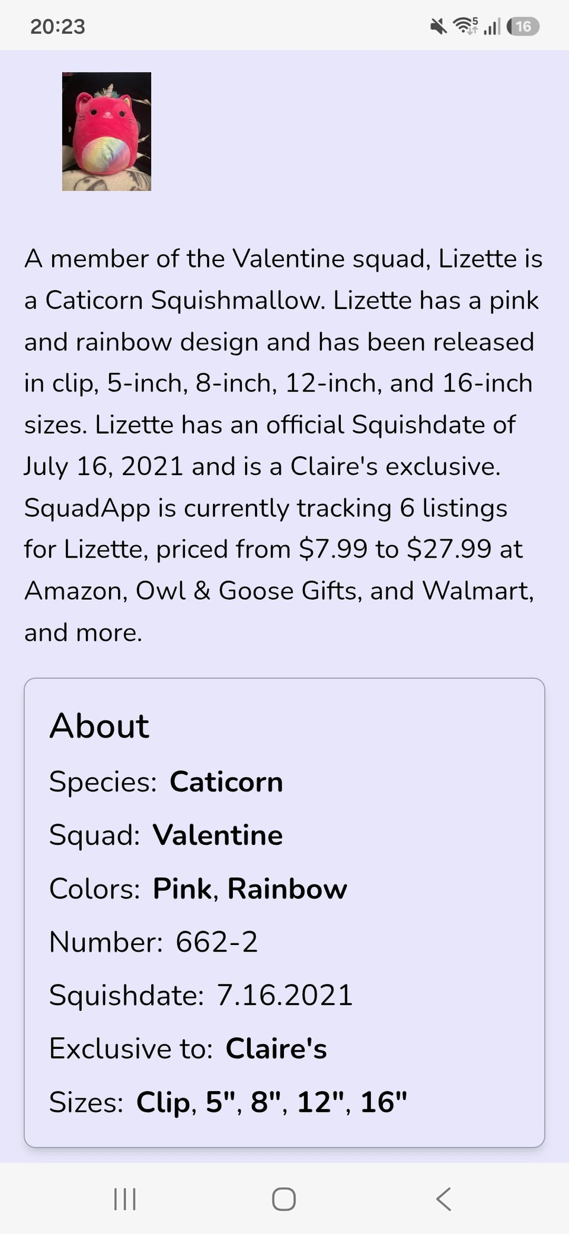Select the Clip size link
Viewport: 569px width, 1234px height.
[164, 1102]
